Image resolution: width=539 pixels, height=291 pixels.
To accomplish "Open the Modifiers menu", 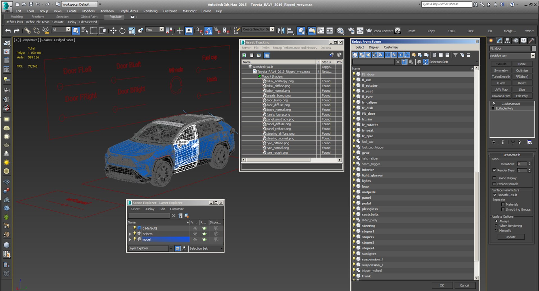I will pyautogui.click(x=88, y=11).
